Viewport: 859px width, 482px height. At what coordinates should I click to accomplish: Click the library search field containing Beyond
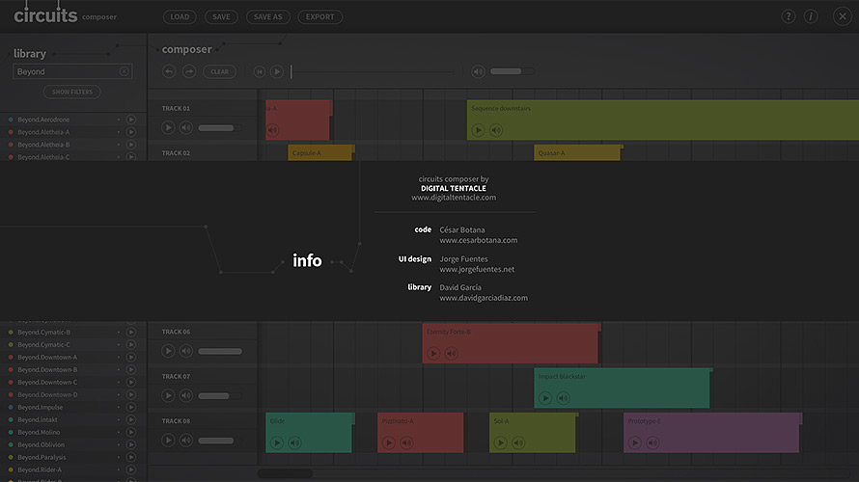(x=72, y=71)
